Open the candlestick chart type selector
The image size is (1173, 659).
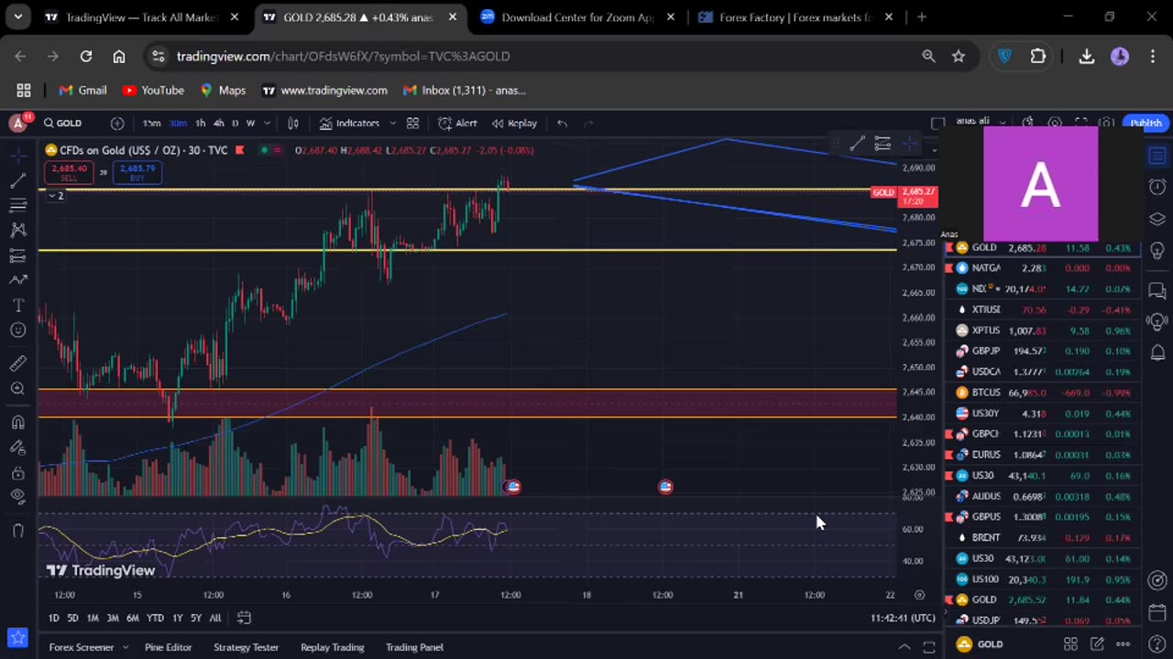click(293, 123)
